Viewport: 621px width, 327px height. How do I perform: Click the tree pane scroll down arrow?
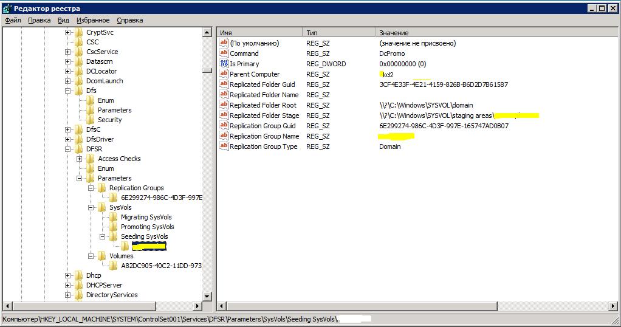(207, 296)
